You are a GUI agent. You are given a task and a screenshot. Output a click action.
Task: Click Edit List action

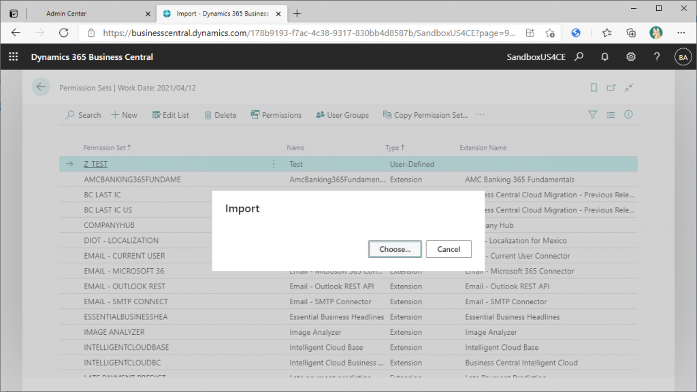coord(170,115)
